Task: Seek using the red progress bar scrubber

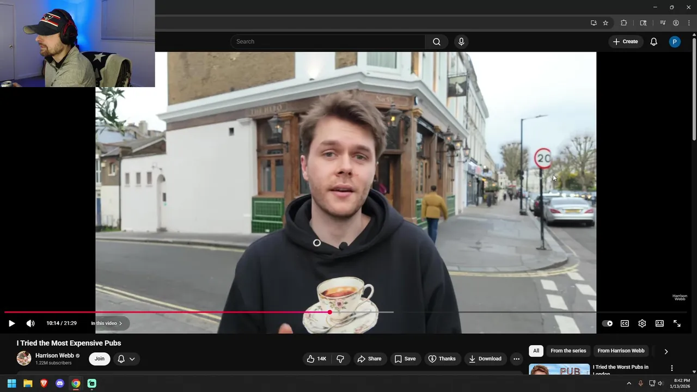Action: (x=329, y=312)
